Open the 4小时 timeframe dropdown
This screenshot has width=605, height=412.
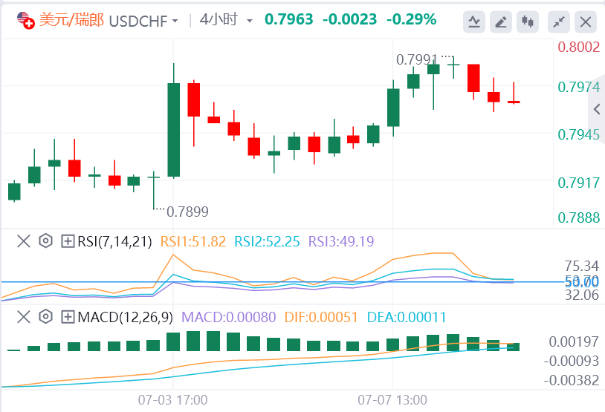227,20
